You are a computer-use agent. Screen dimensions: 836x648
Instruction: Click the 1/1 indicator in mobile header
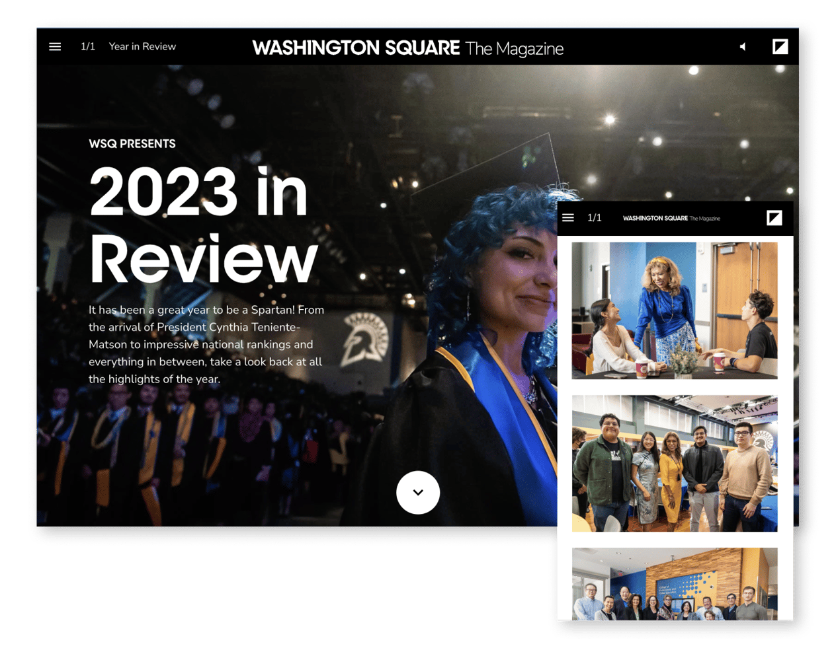click(x=594, y=217)
